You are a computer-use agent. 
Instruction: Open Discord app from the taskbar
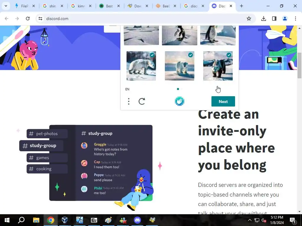137,220
